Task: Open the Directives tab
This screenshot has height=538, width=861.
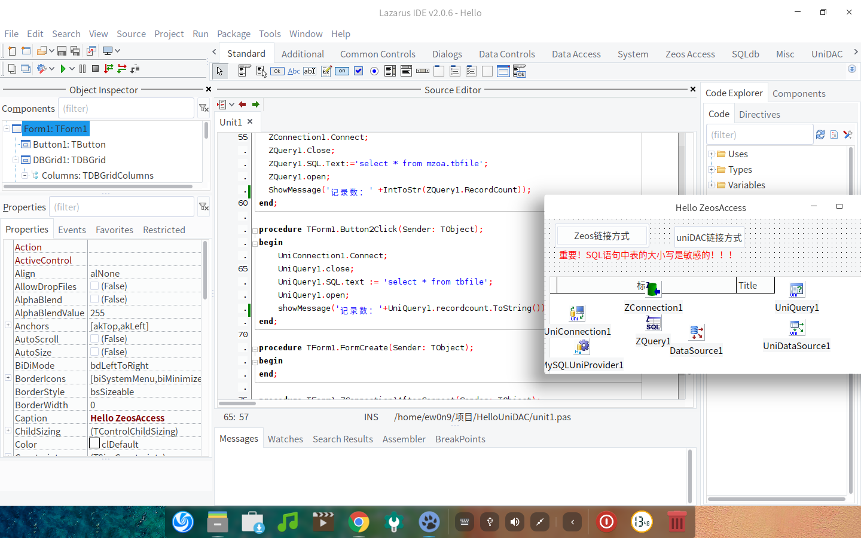Action: click(x=759, y=114)
